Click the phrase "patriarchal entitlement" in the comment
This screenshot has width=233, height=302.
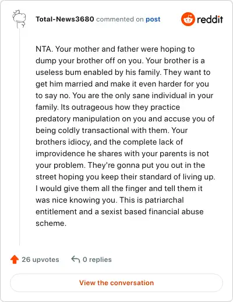coord(110,206)
